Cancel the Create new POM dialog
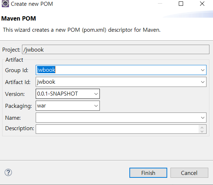 pyautogui.click(x=189, y=173)
